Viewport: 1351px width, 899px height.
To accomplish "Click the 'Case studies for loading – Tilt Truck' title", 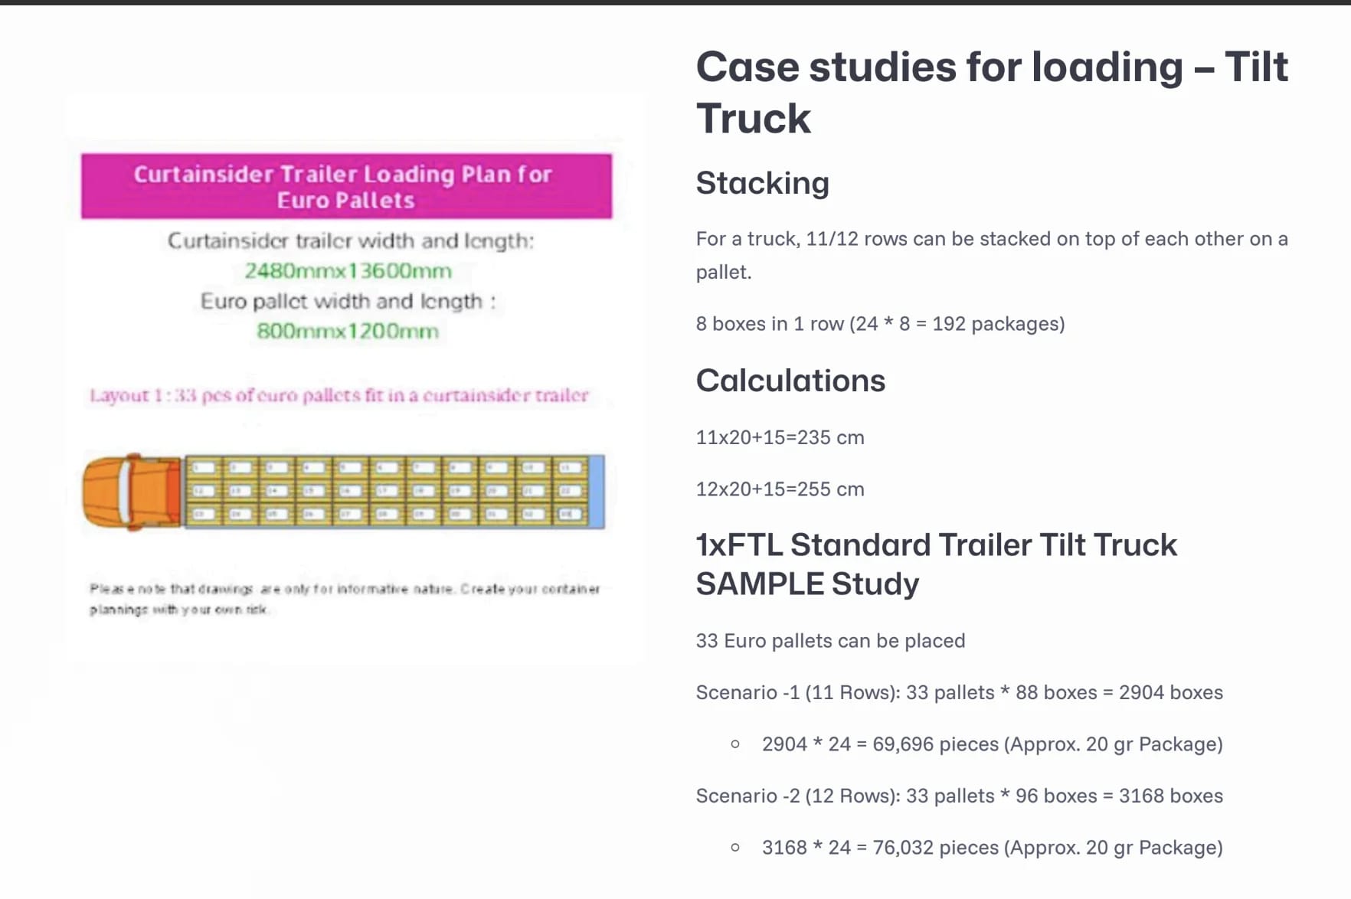I will (991, 92).
